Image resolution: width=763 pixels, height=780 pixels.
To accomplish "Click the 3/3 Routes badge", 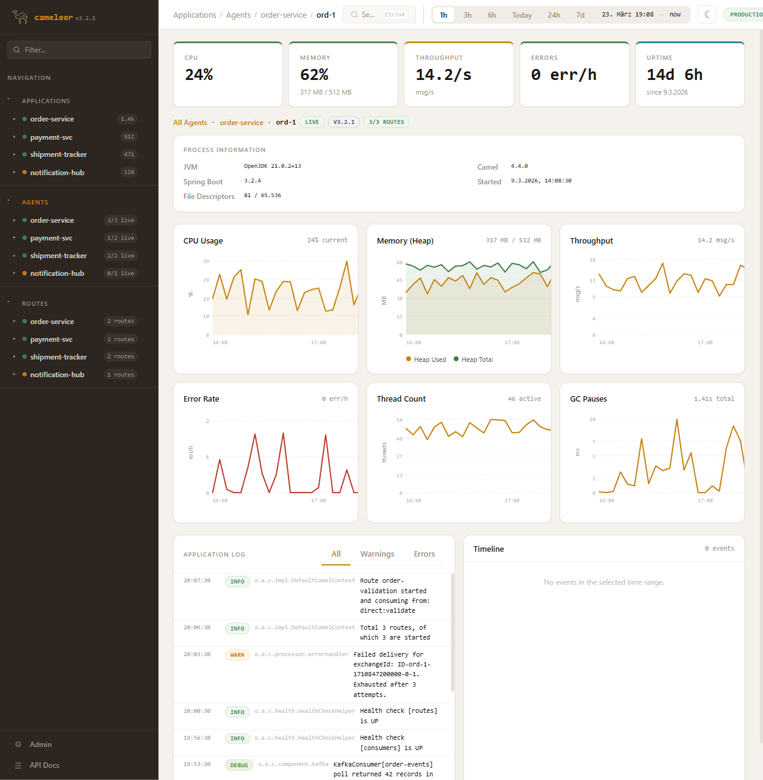I will pyautogui.click(x=386, y=122).
